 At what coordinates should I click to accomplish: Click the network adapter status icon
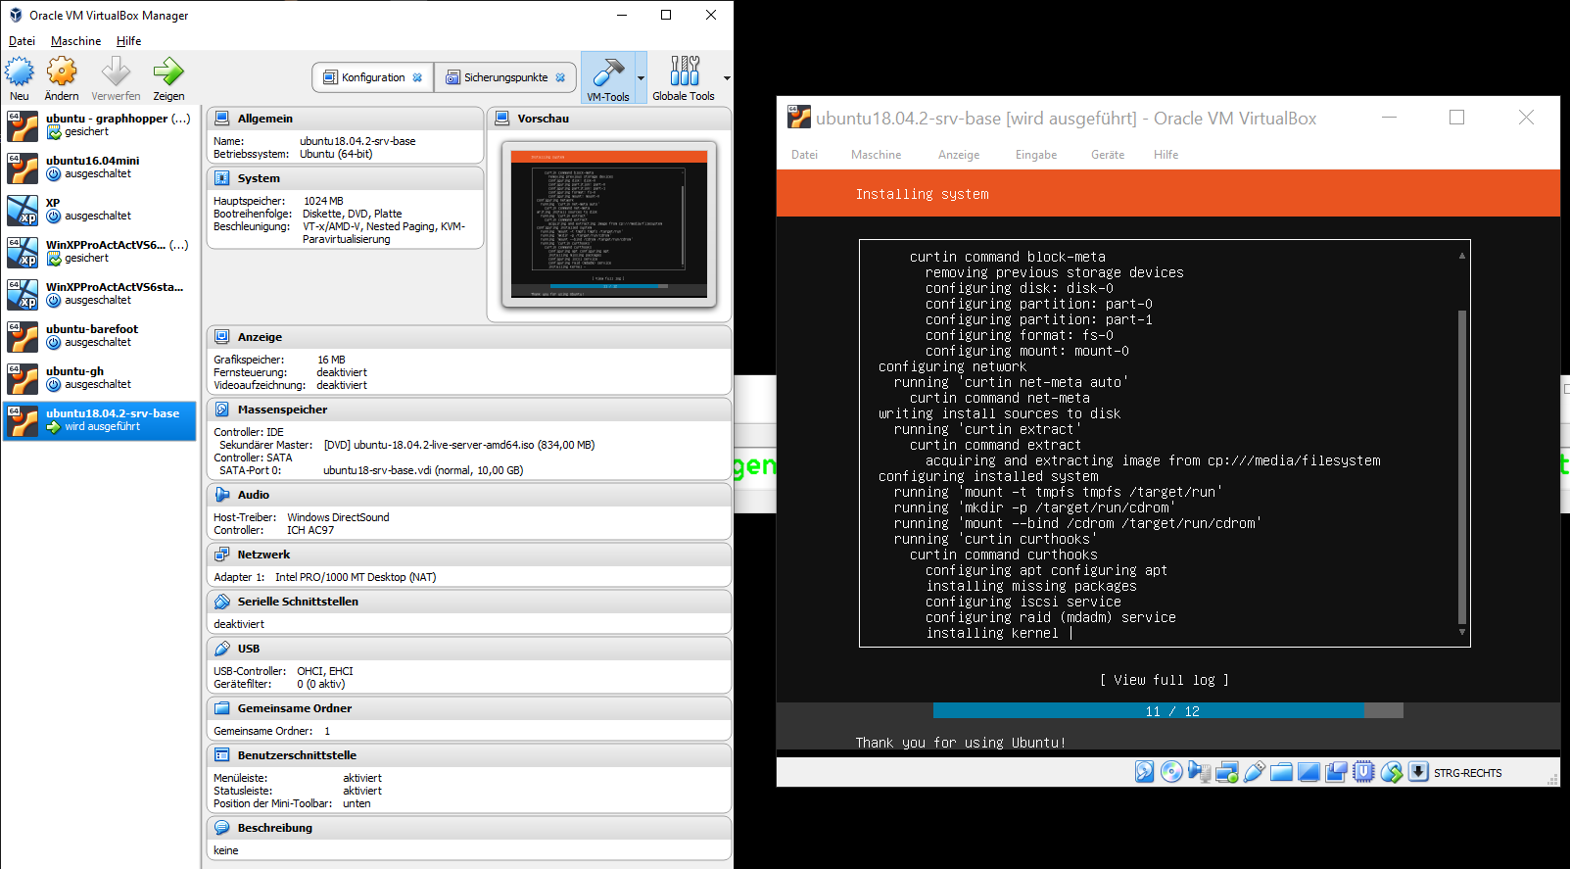point(1226,772)
